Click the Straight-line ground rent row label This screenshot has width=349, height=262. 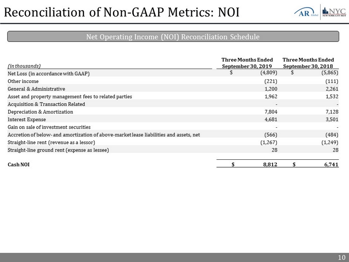pyautogui.click(x=58, y=150)
